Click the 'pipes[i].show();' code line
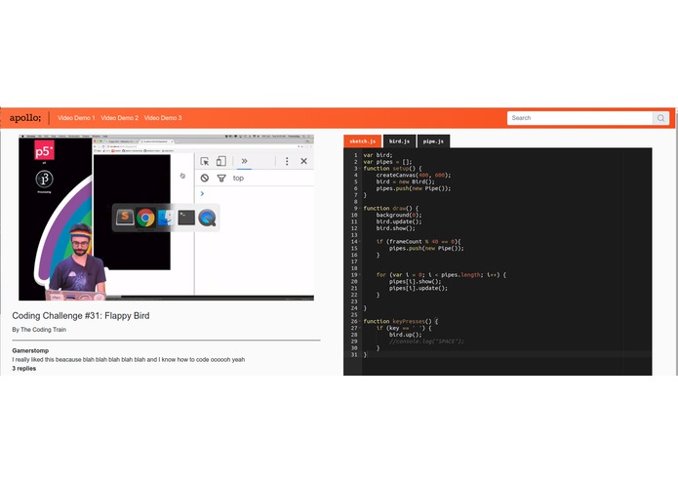Image resolution: width=678 pixels, height=482 pixels. pyautogui.click(x=416, y=281)
